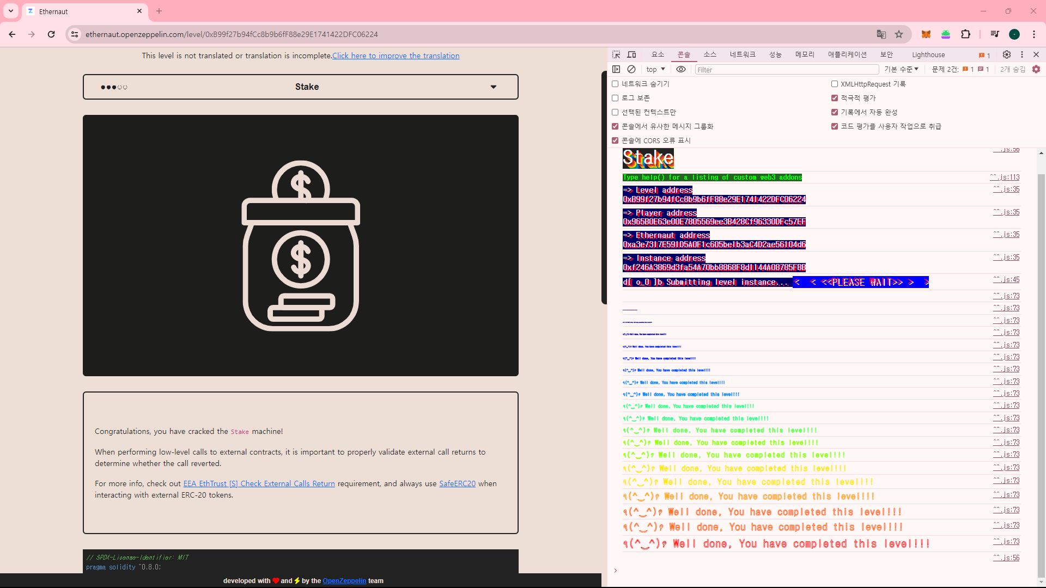Clear the console messages
The image size is (1046, 588).
point(631,69)
